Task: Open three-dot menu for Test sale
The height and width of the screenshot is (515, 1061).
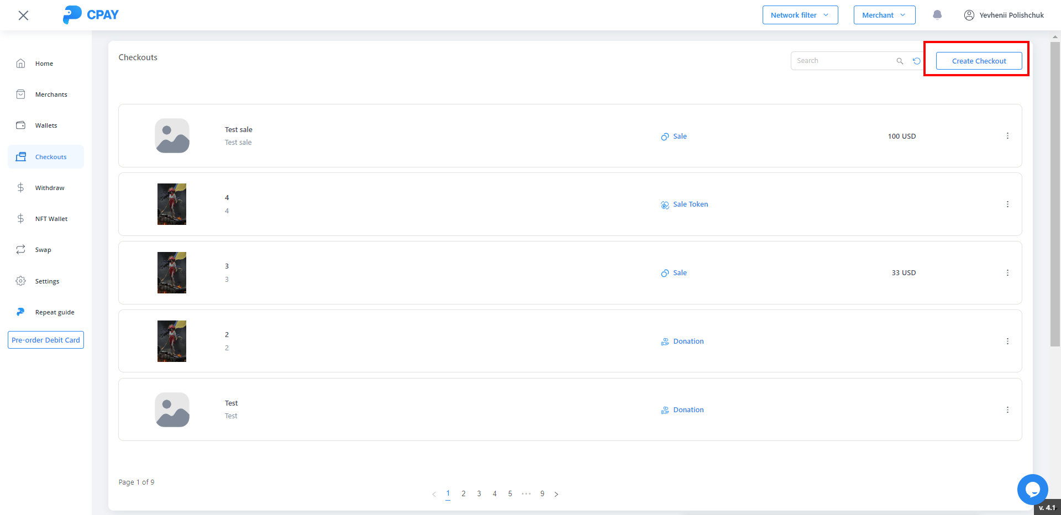Action: click(x=1007, y=136)
